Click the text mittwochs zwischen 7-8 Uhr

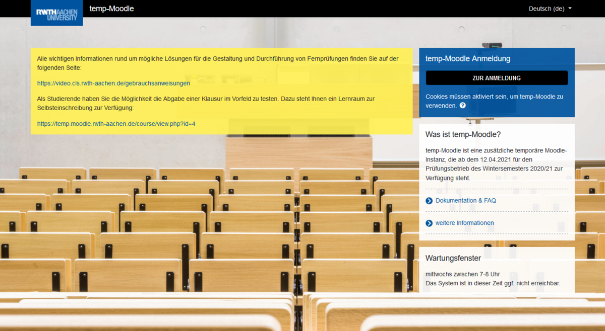(x=463, y=274)
